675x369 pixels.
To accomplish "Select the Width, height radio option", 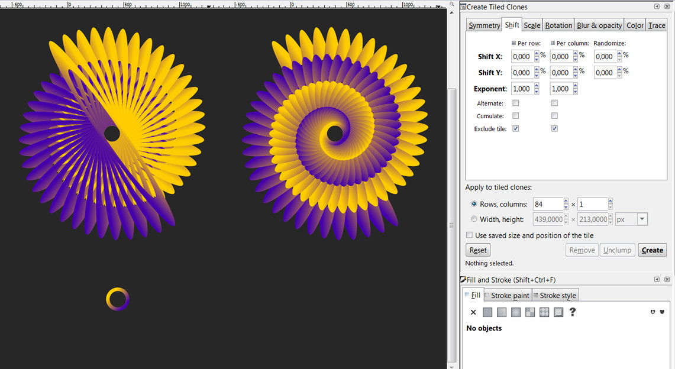I will (474, 219).
